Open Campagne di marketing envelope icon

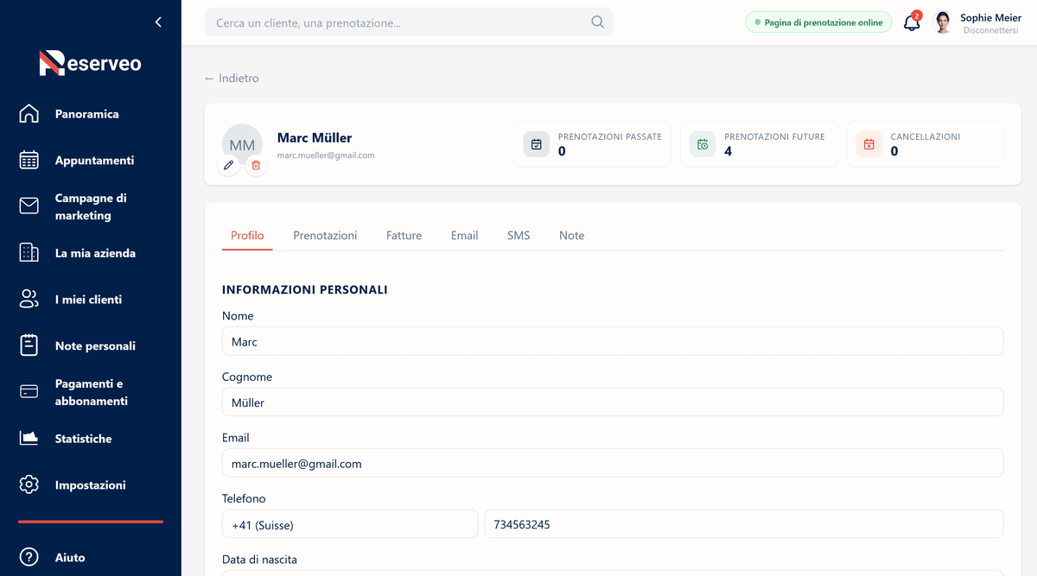pyautogui.click(x=29, y=206)
